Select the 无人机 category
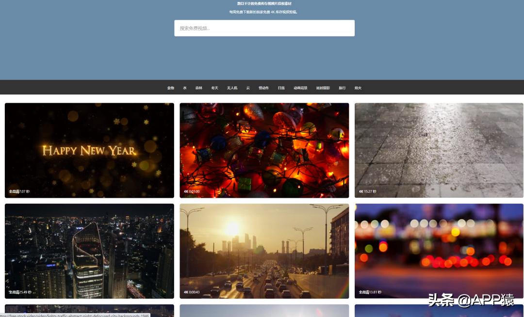Viewport: 524px width, 317px height. point(232,88)
